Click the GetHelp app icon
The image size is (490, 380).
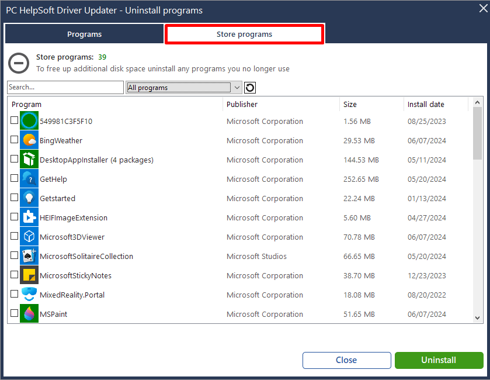coord(29,179)
